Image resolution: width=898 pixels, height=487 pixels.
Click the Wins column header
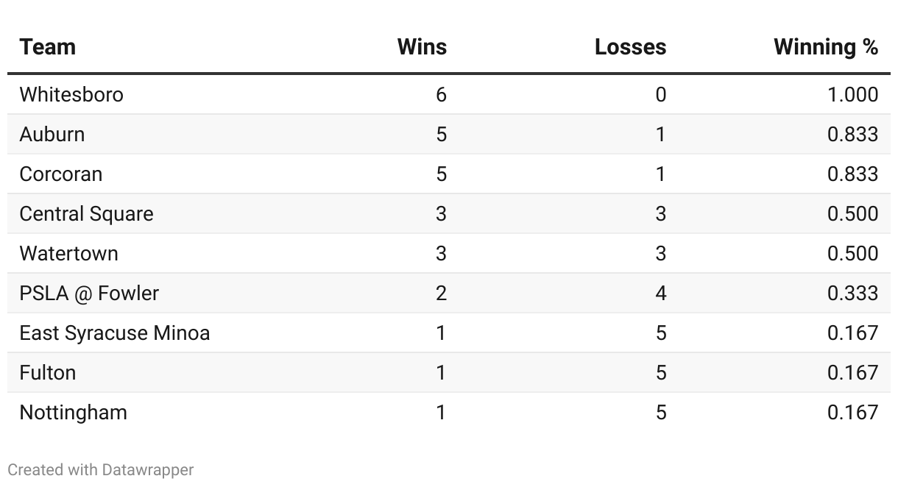tap(422, 47)
